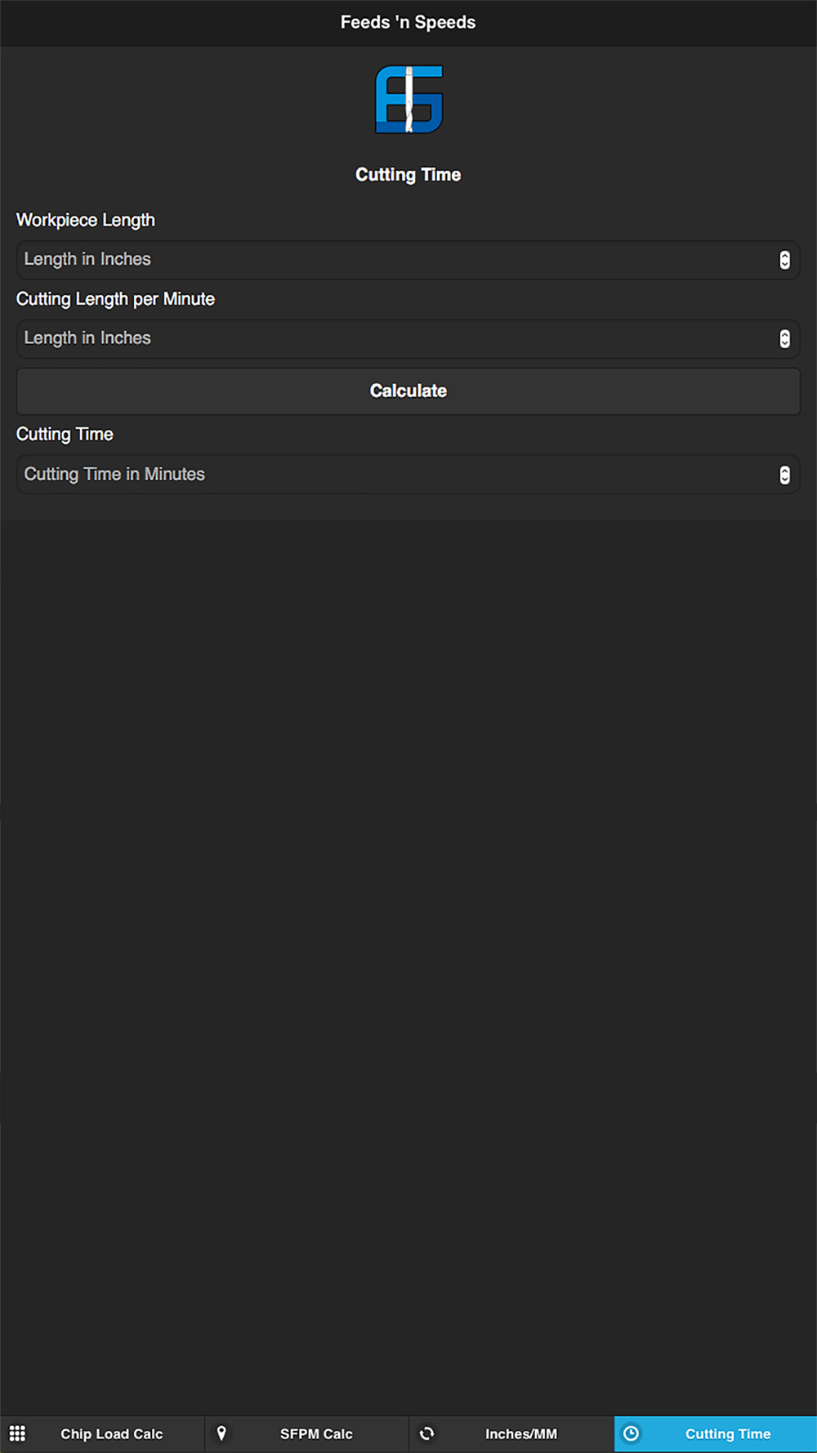Select the Cutting Time tab label
The height and width of the screenshot is (1453, 817).
click(727, 1433)
